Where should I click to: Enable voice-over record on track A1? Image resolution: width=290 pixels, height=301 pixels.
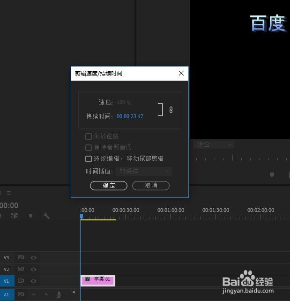click(x=59, y=294)
